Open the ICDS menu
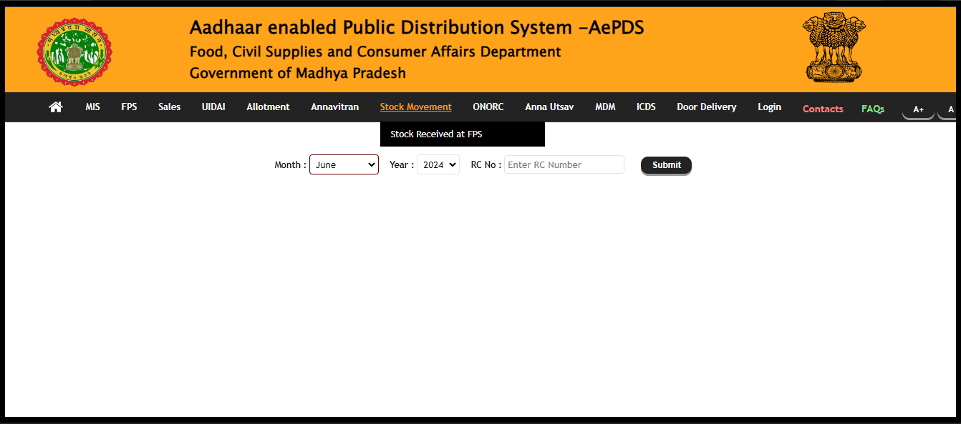The height and width of the screenshot is (424, 961). tap(646, 107)
